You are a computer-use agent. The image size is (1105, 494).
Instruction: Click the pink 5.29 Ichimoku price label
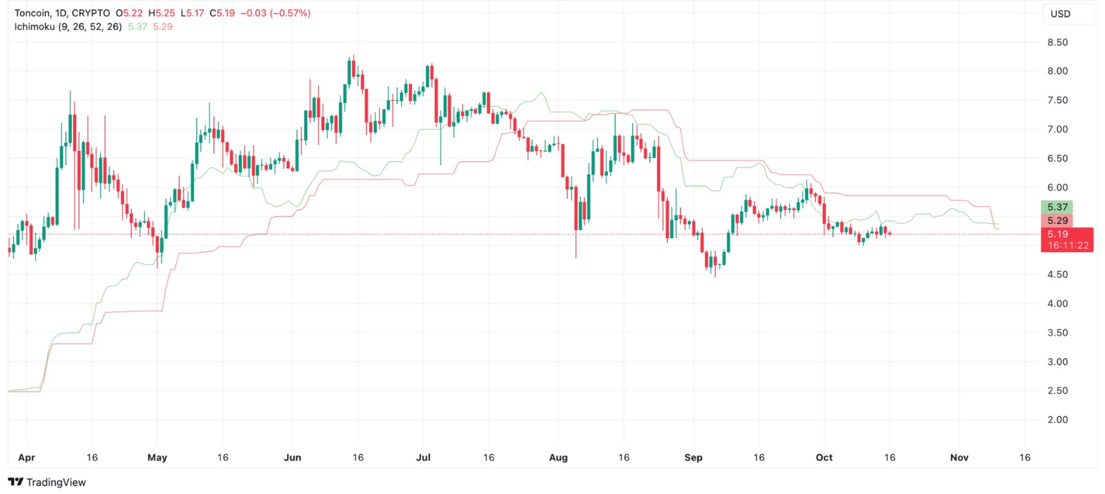pos(1057,220)
